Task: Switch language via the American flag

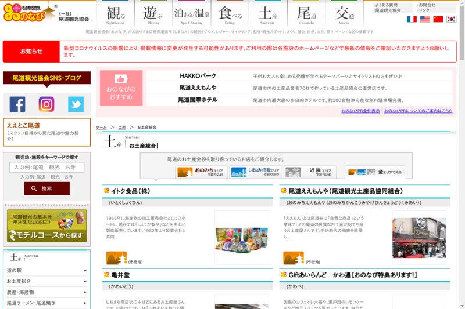Action: [425, 19]
